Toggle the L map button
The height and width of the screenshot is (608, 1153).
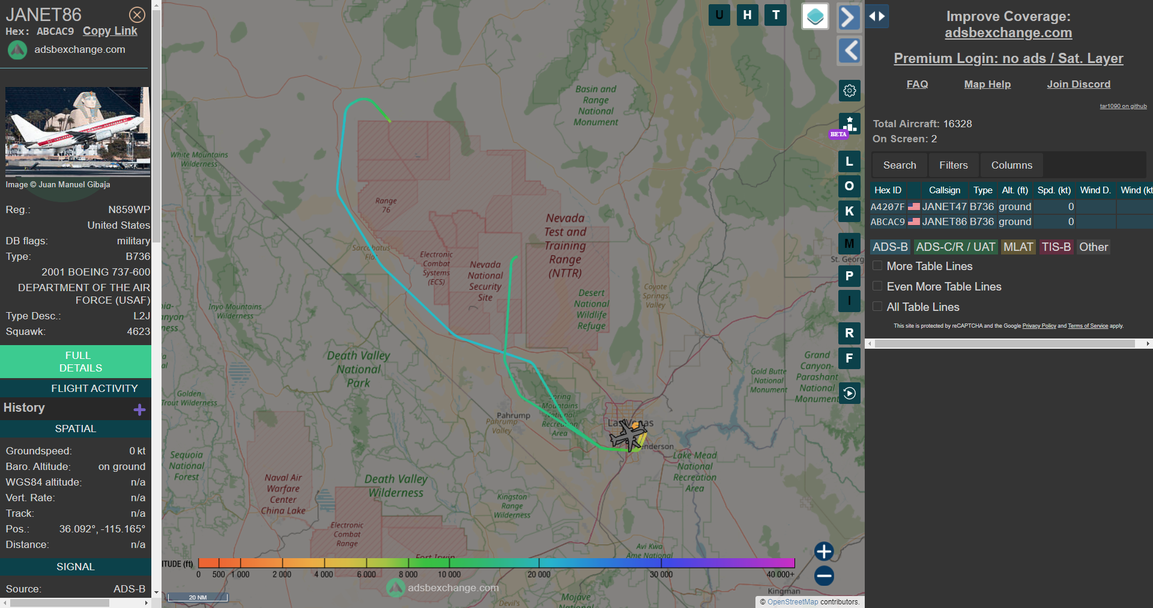[849, 161]
